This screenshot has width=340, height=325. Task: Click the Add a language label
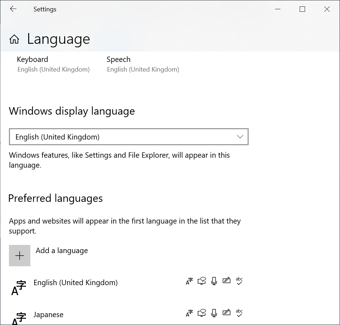pos(61,250)
